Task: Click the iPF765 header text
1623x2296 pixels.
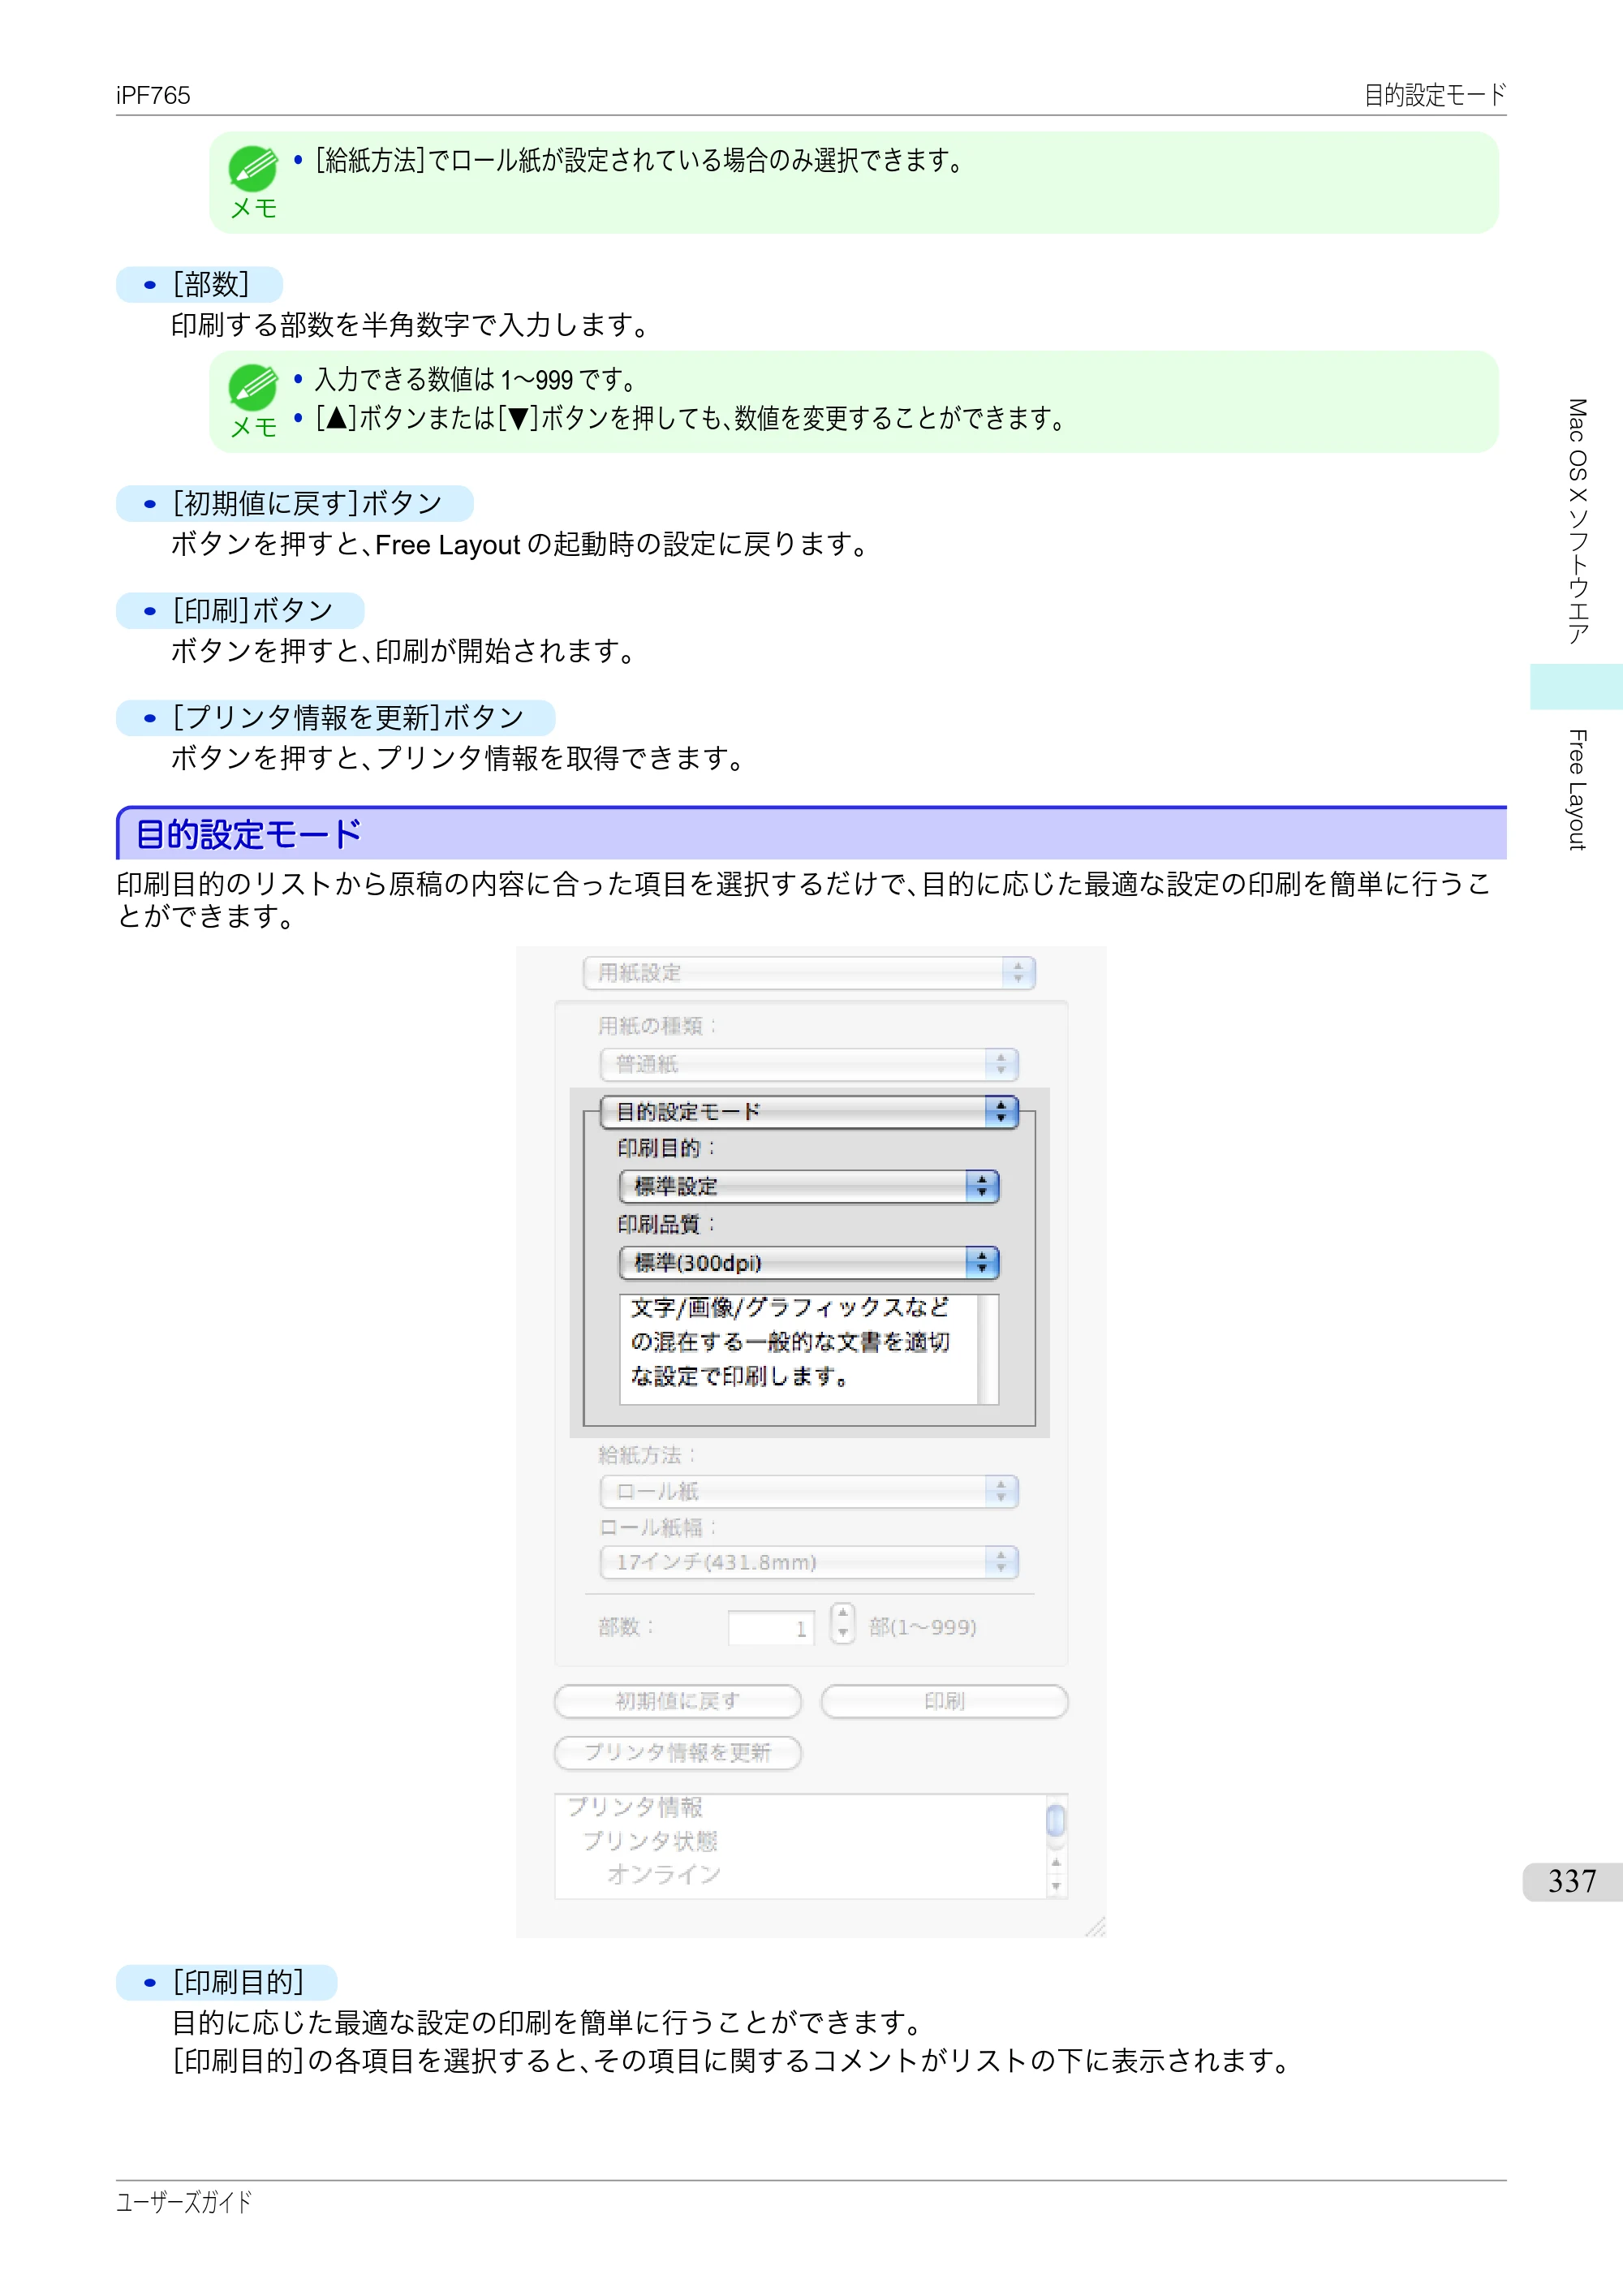Action: [x=153, y=95]
